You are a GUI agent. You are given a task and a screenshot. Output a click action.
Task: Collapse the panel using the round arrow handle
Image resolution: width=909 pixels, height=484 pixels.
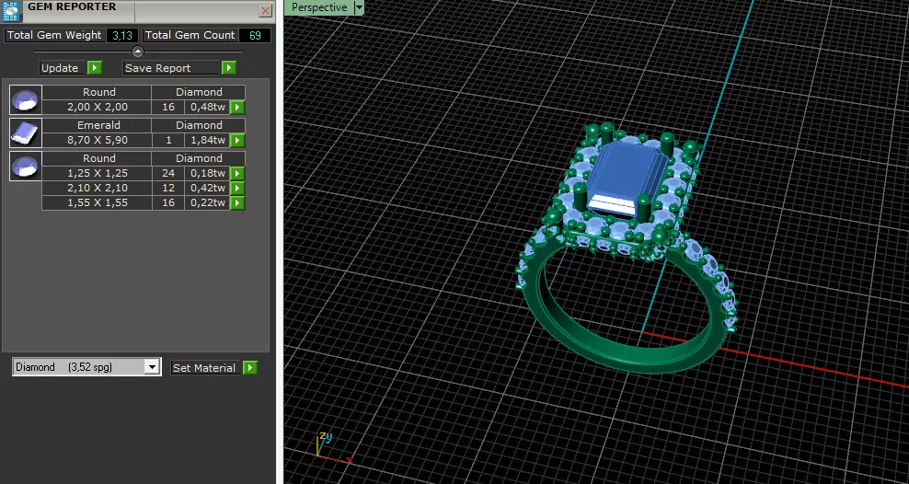coord(137,52)
